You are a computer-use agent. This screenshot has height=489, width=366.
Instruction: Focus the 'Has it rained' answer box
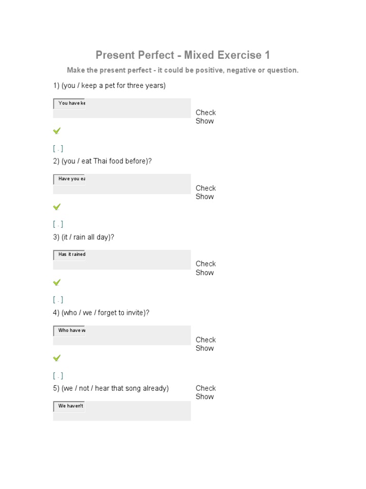pyautogui.click(x=70, y=255)
